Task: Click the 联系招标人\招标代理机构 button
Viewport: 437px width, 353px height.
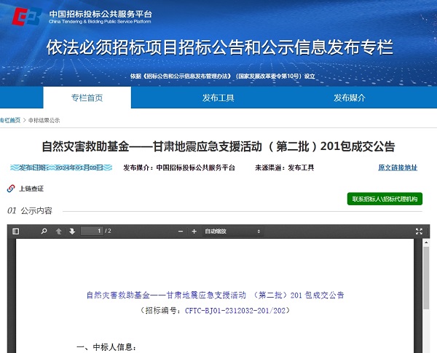Action: (385, 199)
